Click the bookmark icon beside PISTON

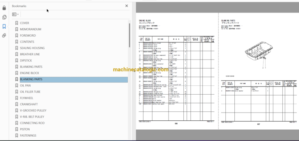click(x=17, y=129)
